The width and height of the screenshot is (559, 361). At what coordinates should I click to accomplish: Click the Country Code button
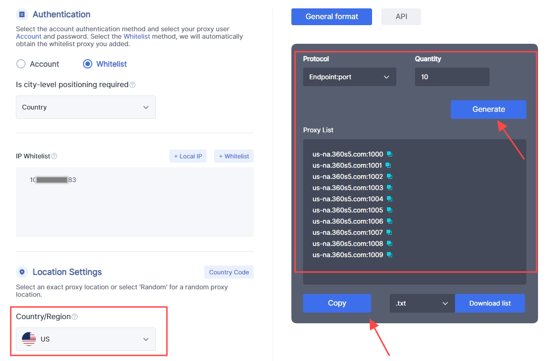click(228, 272)
